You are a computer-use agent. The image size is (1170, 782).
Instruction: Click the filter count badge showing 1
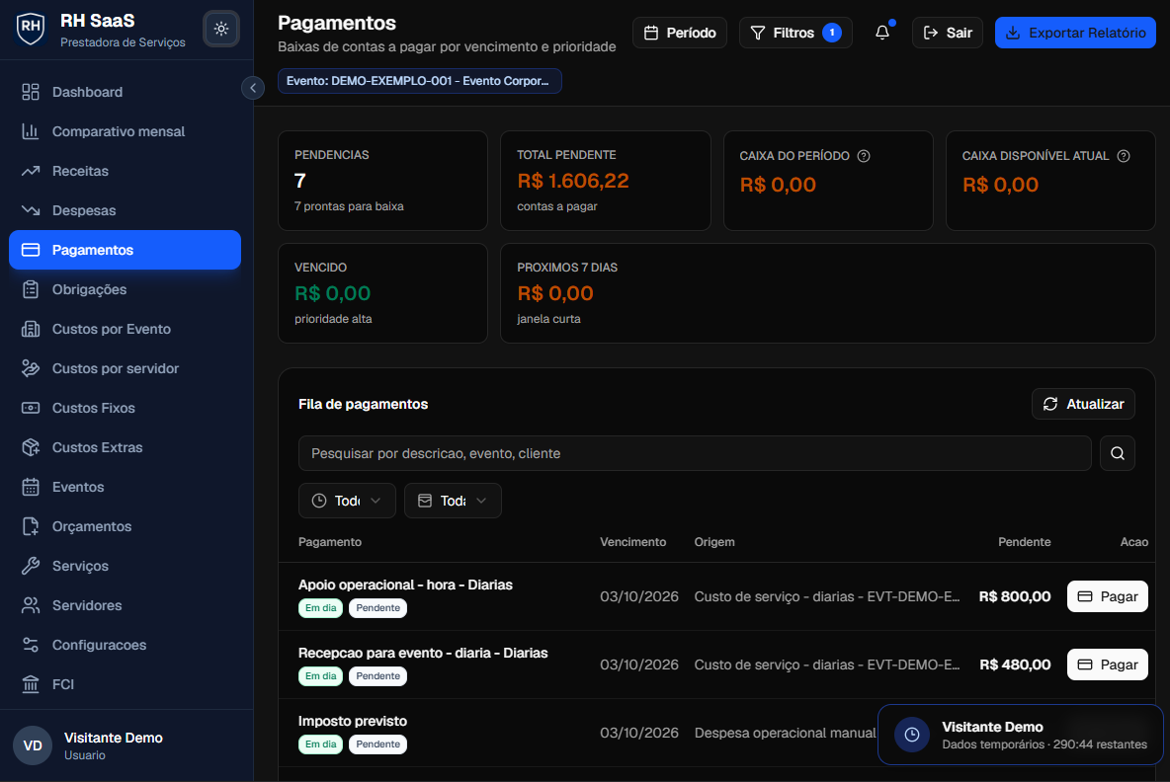point(832,33)
